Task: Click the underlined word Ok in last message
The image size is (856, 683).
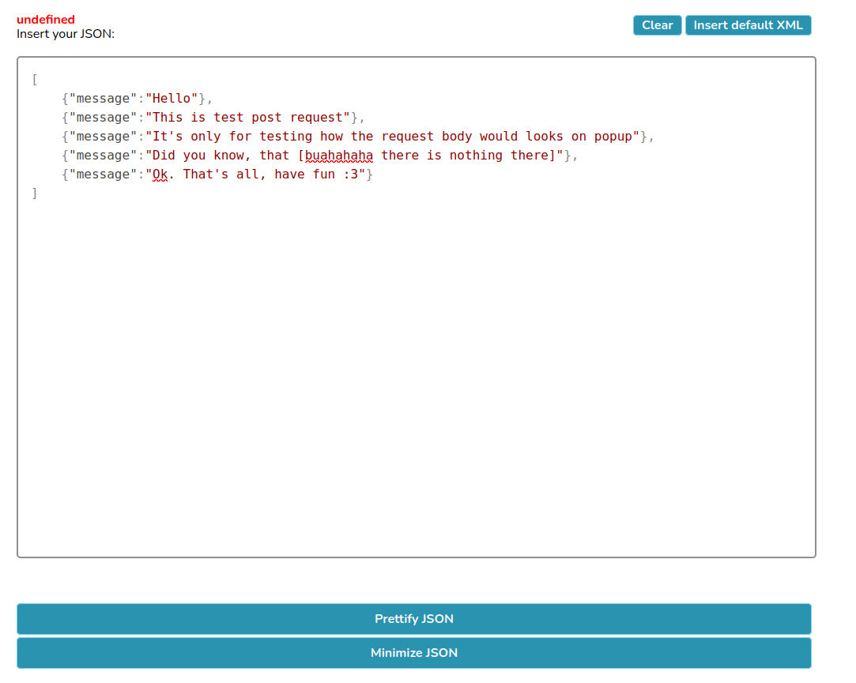Action: [160, 175]
